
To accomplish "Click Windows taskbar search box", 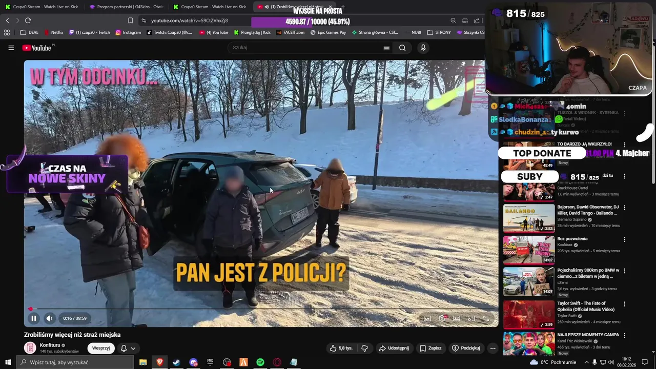I will [75, 362].
